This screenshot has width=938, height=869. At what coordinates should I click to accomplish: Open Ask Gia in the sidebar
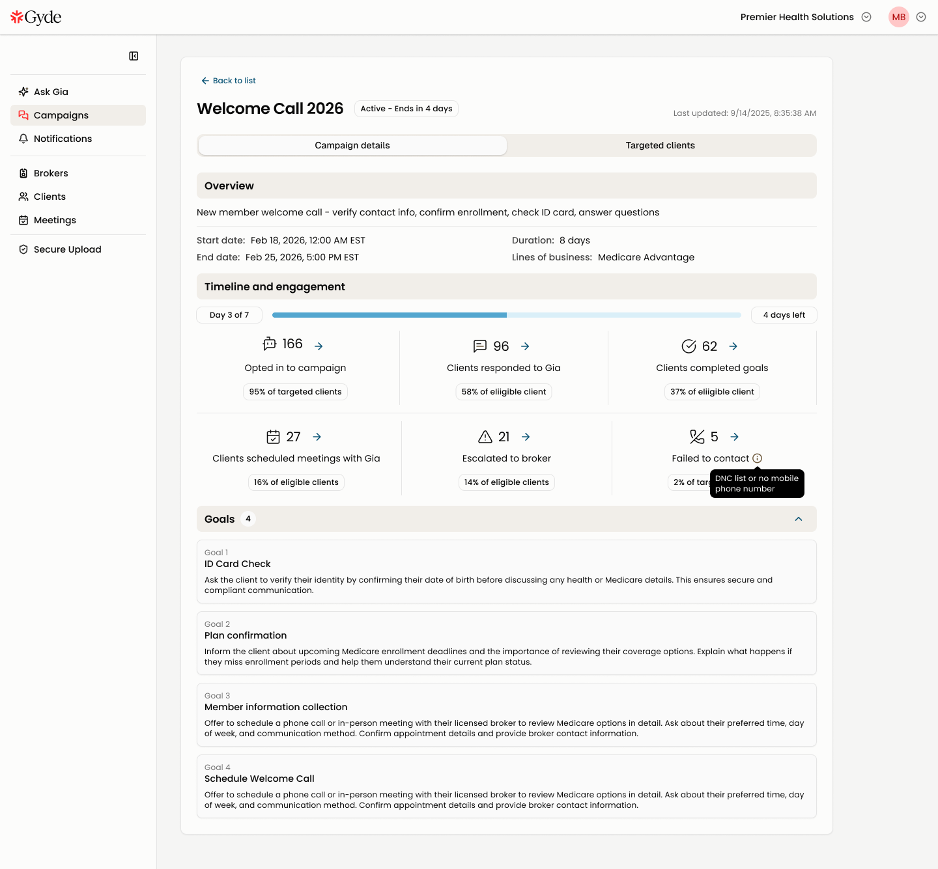[x=78, y=92]
